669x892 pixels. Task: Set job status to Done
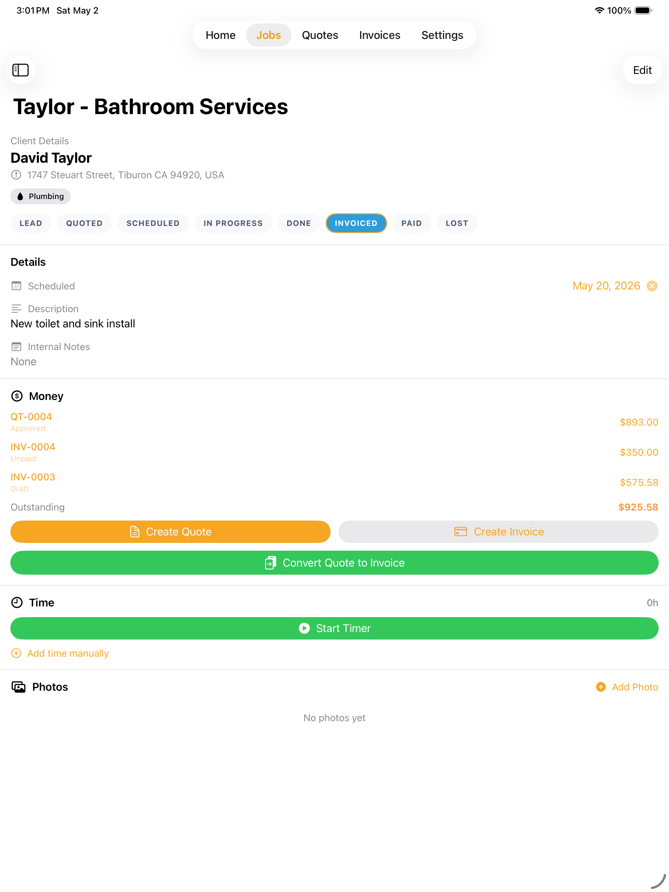(299, 223)
